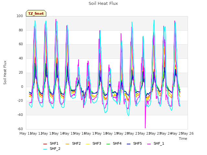Click the -20 y-axis tick label

[20, 100]
